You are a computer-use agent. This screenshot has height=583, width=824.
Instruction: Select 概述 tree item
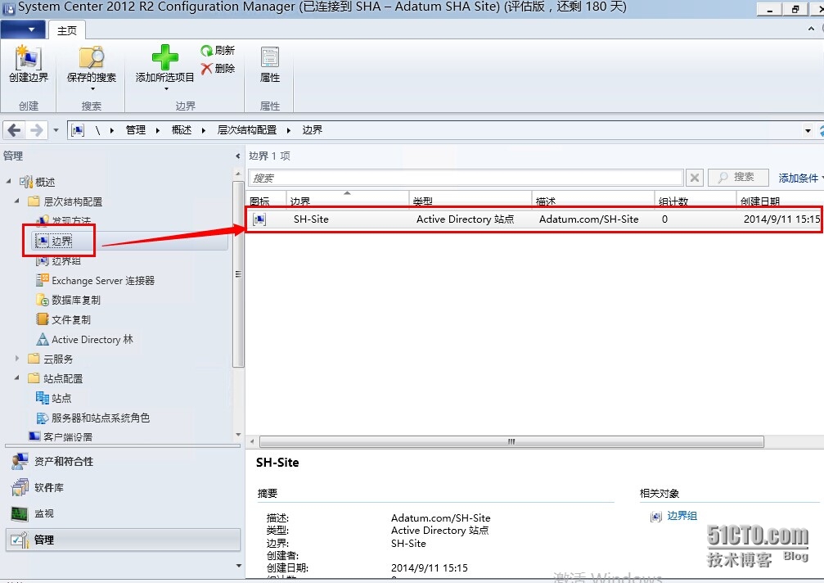(38, 182)
